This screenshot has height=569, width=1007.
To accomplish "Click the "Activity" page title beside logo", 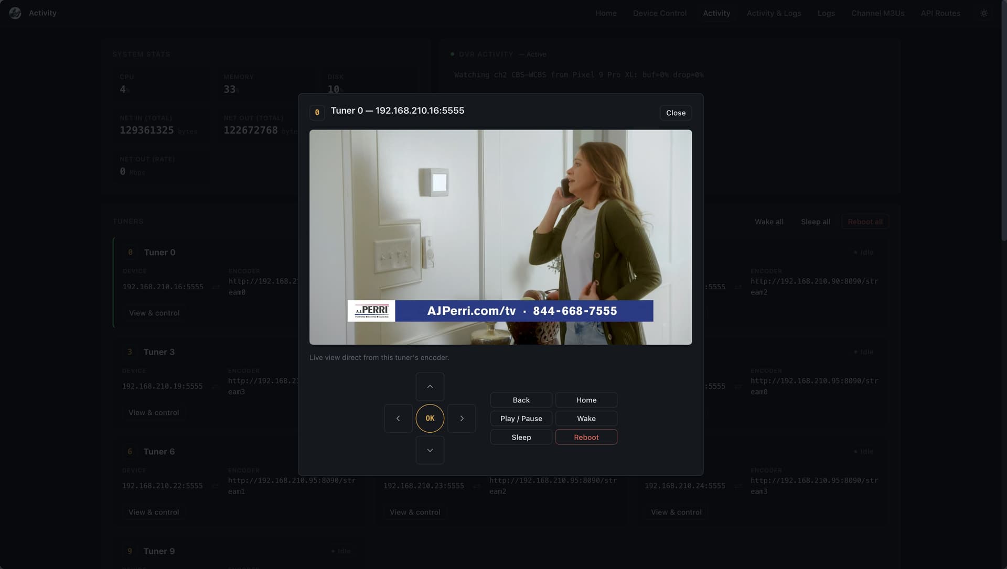I will (x=42, y=13).
